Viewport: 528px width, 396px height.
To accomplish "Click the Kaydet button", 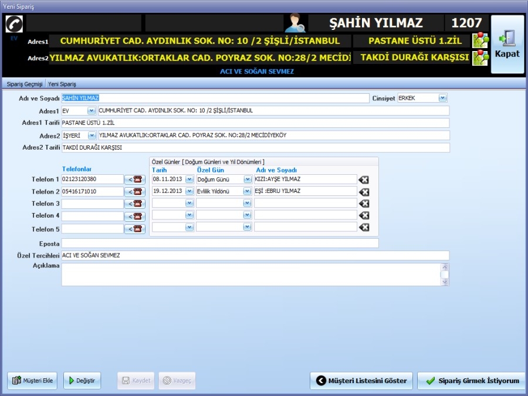I will (x=136, y=381).
